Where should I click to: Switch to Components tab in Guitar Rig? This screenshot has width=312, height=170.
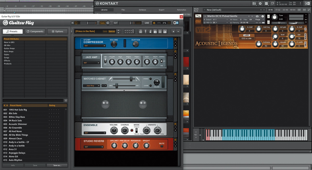pos(35,31)
